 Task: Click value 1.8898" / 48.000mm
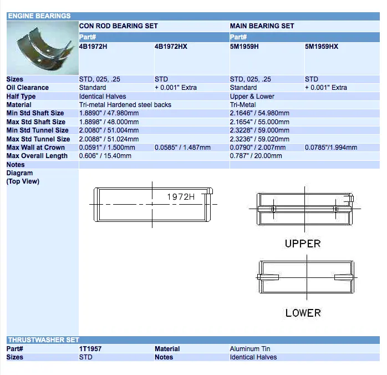click(x=109, y=122)
